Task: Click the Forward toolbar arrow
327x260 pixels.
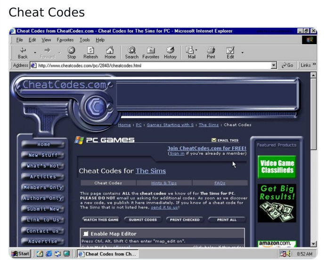Action: pyautogui.click(x=47, y=53)
